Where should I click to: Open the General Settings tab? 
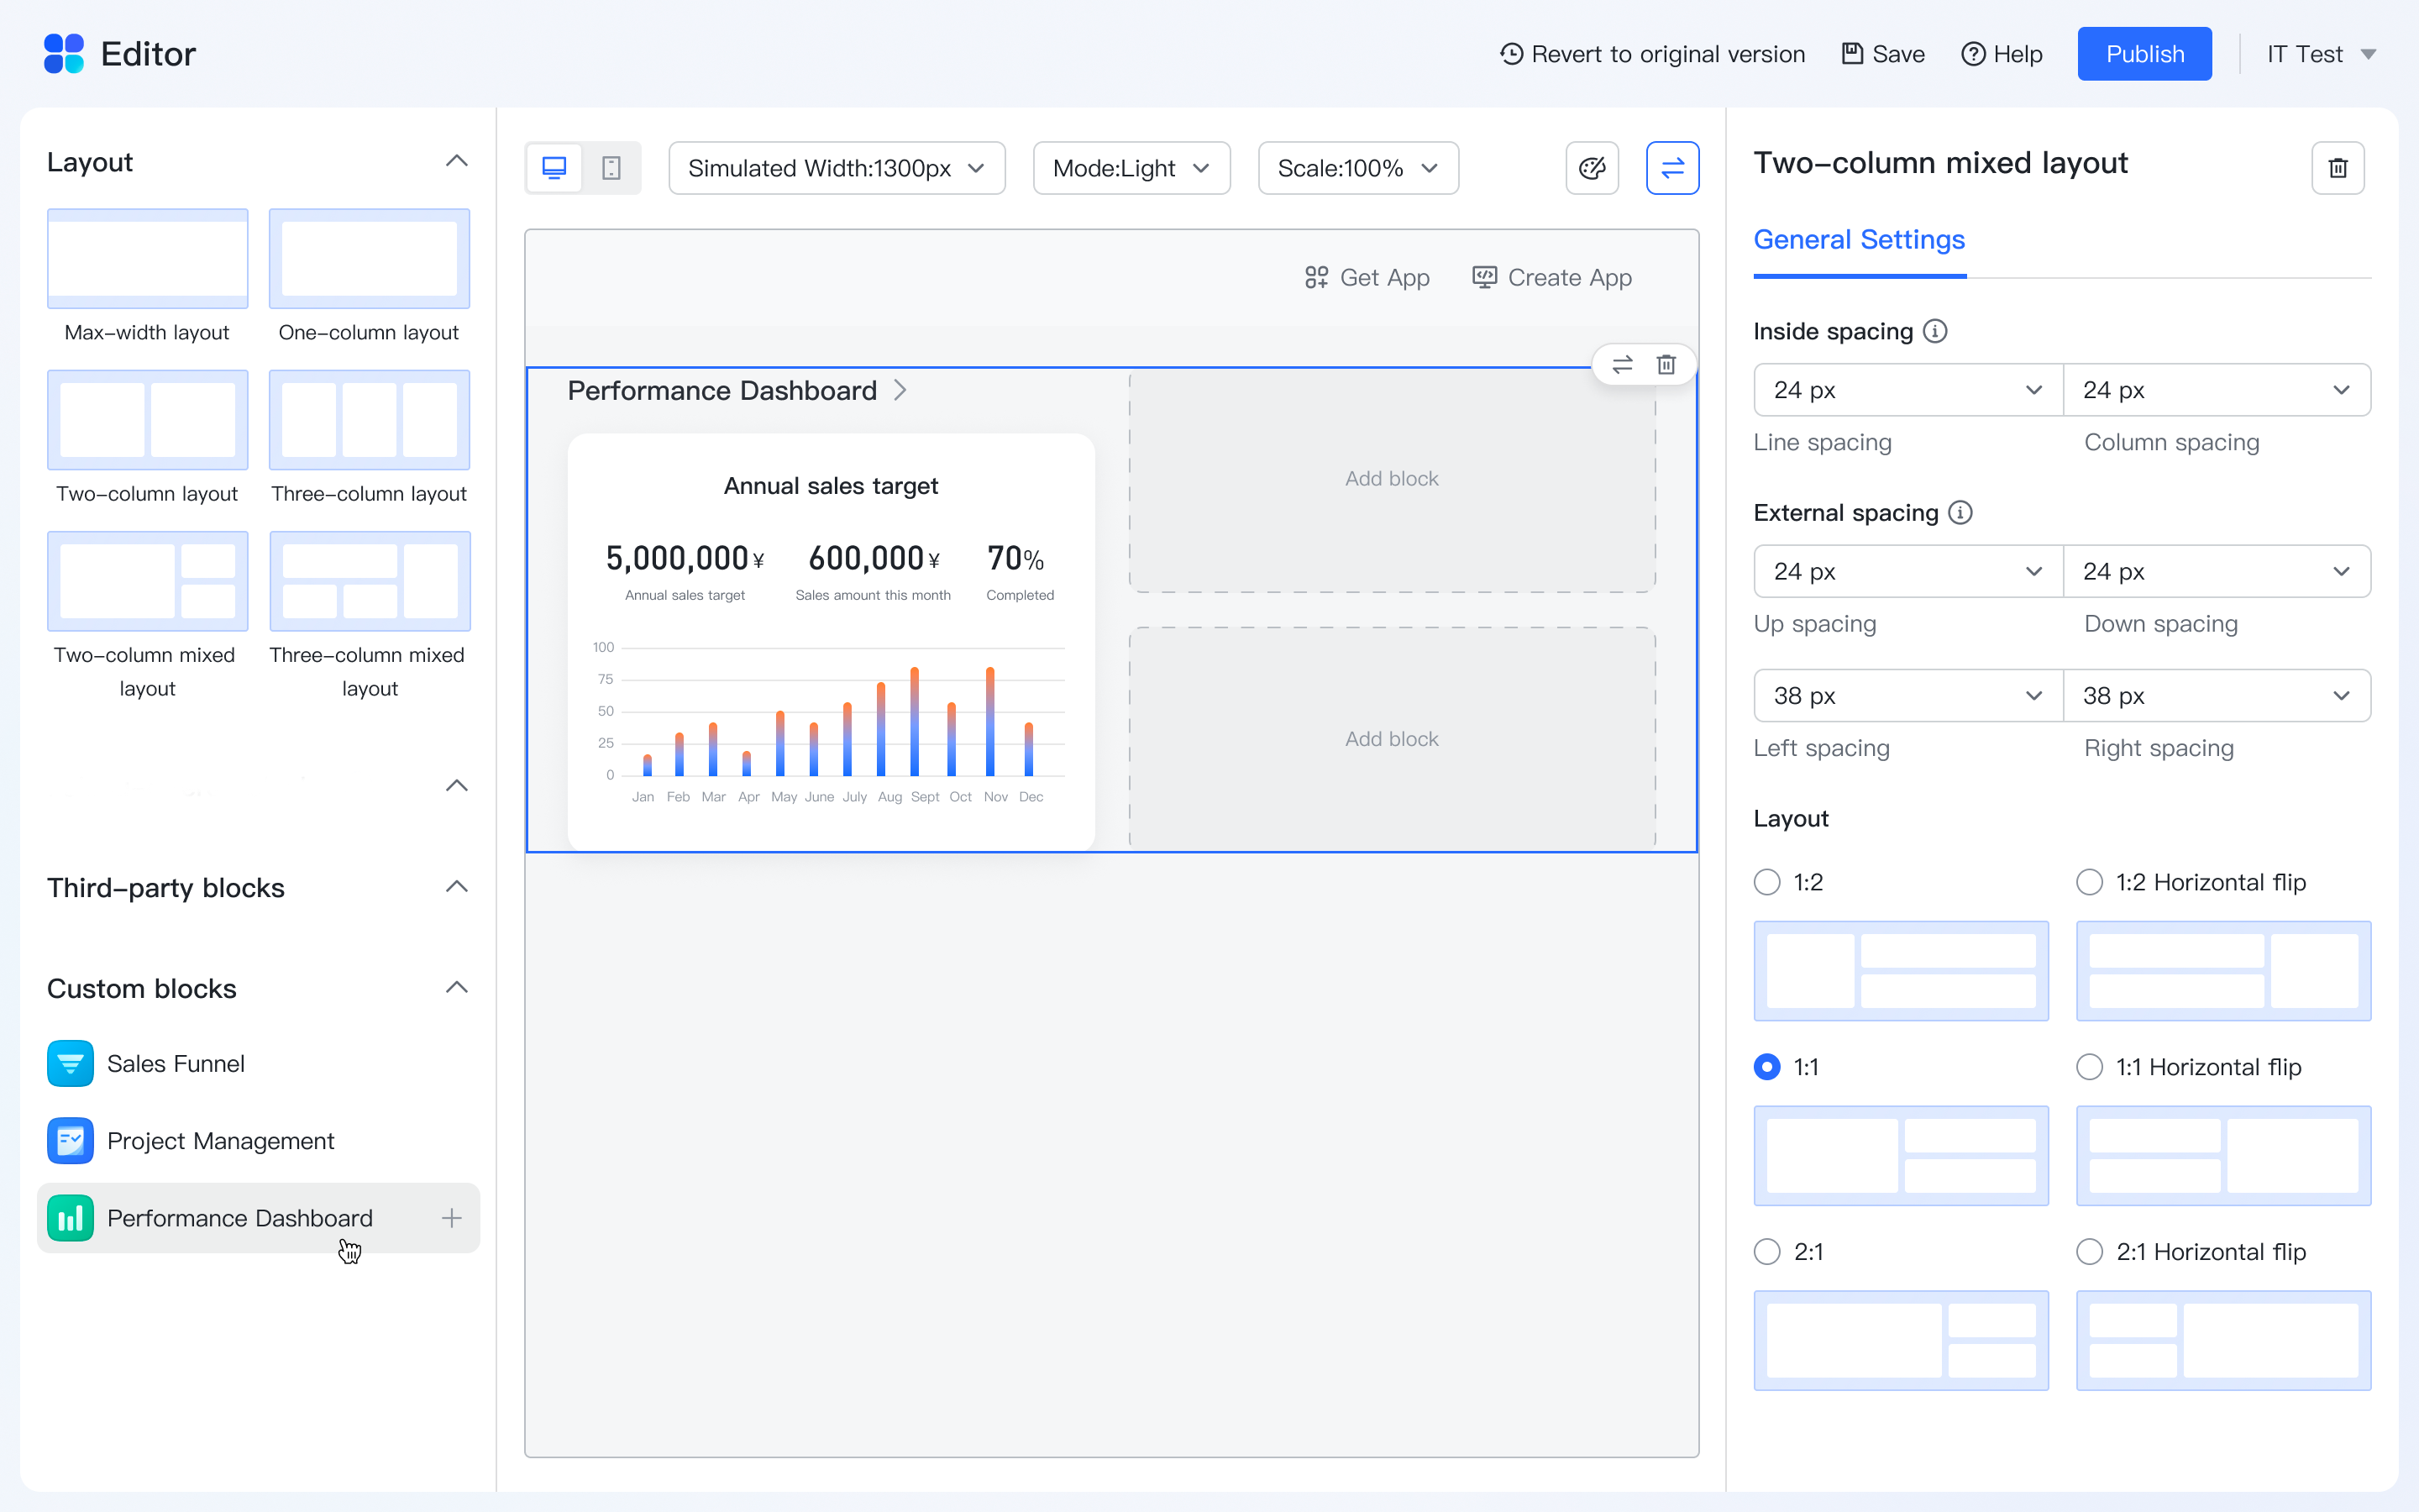[x=1858, y=240]
